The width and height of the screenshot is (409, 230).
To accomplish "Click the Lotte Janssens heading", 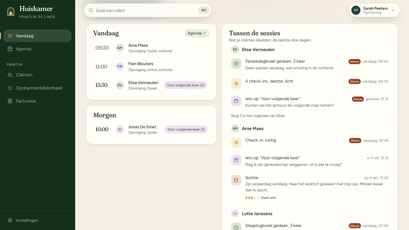I will tap(257, 214).
